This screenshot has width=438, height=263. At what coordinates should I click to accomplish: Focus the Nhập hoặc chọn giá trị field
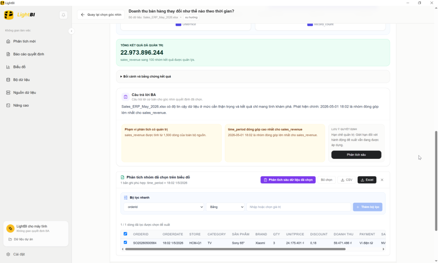299,207
